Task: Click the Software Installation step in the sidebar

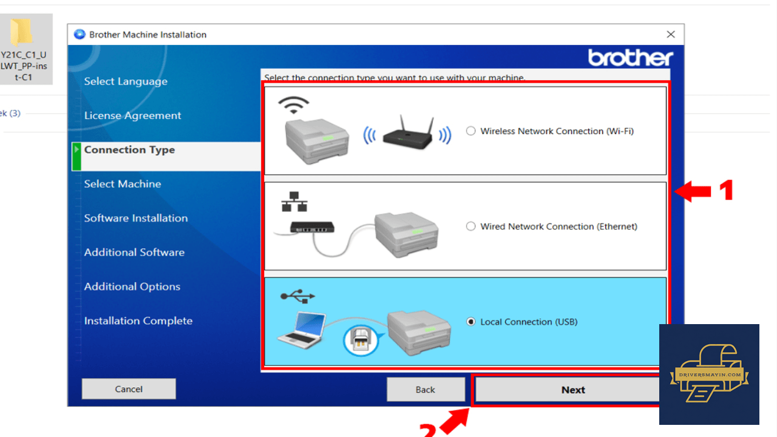Action: pos(136,218)
